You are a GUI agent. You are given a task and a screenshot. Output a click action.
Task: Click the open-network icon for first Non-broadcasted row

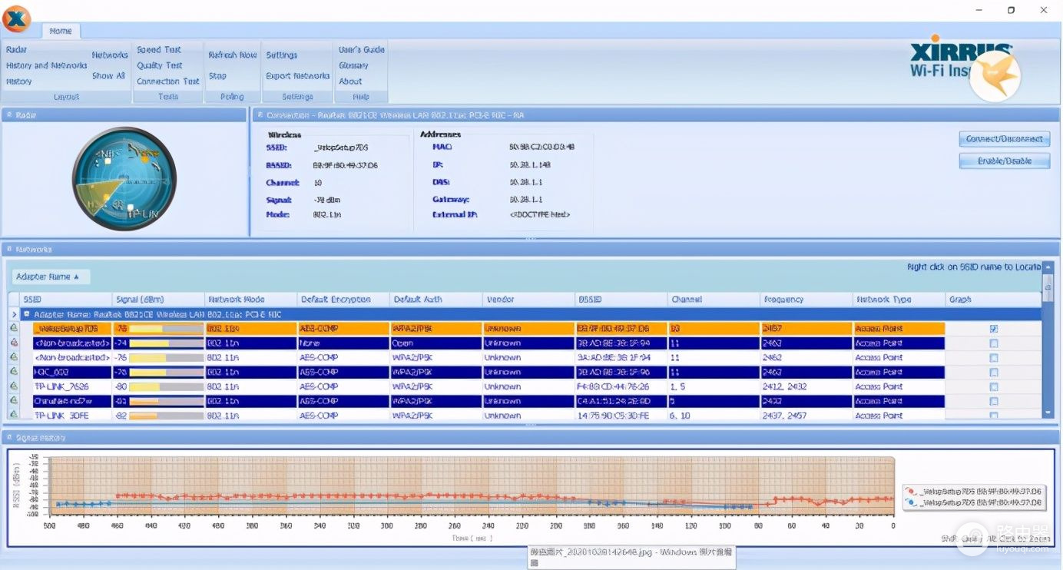(x=14, y=343)
